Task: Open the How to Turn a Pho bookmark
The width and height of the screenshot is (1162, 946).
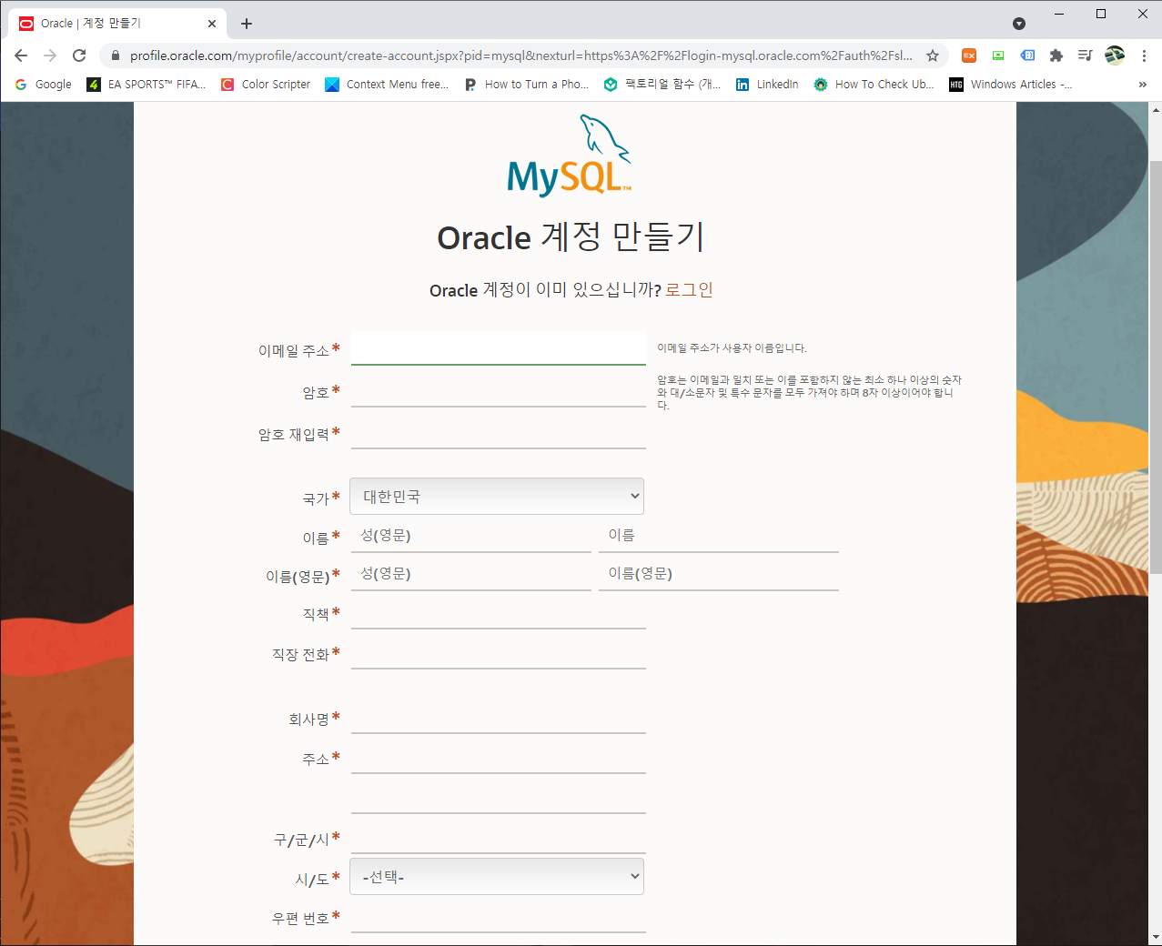Action: tap(526, 85)
